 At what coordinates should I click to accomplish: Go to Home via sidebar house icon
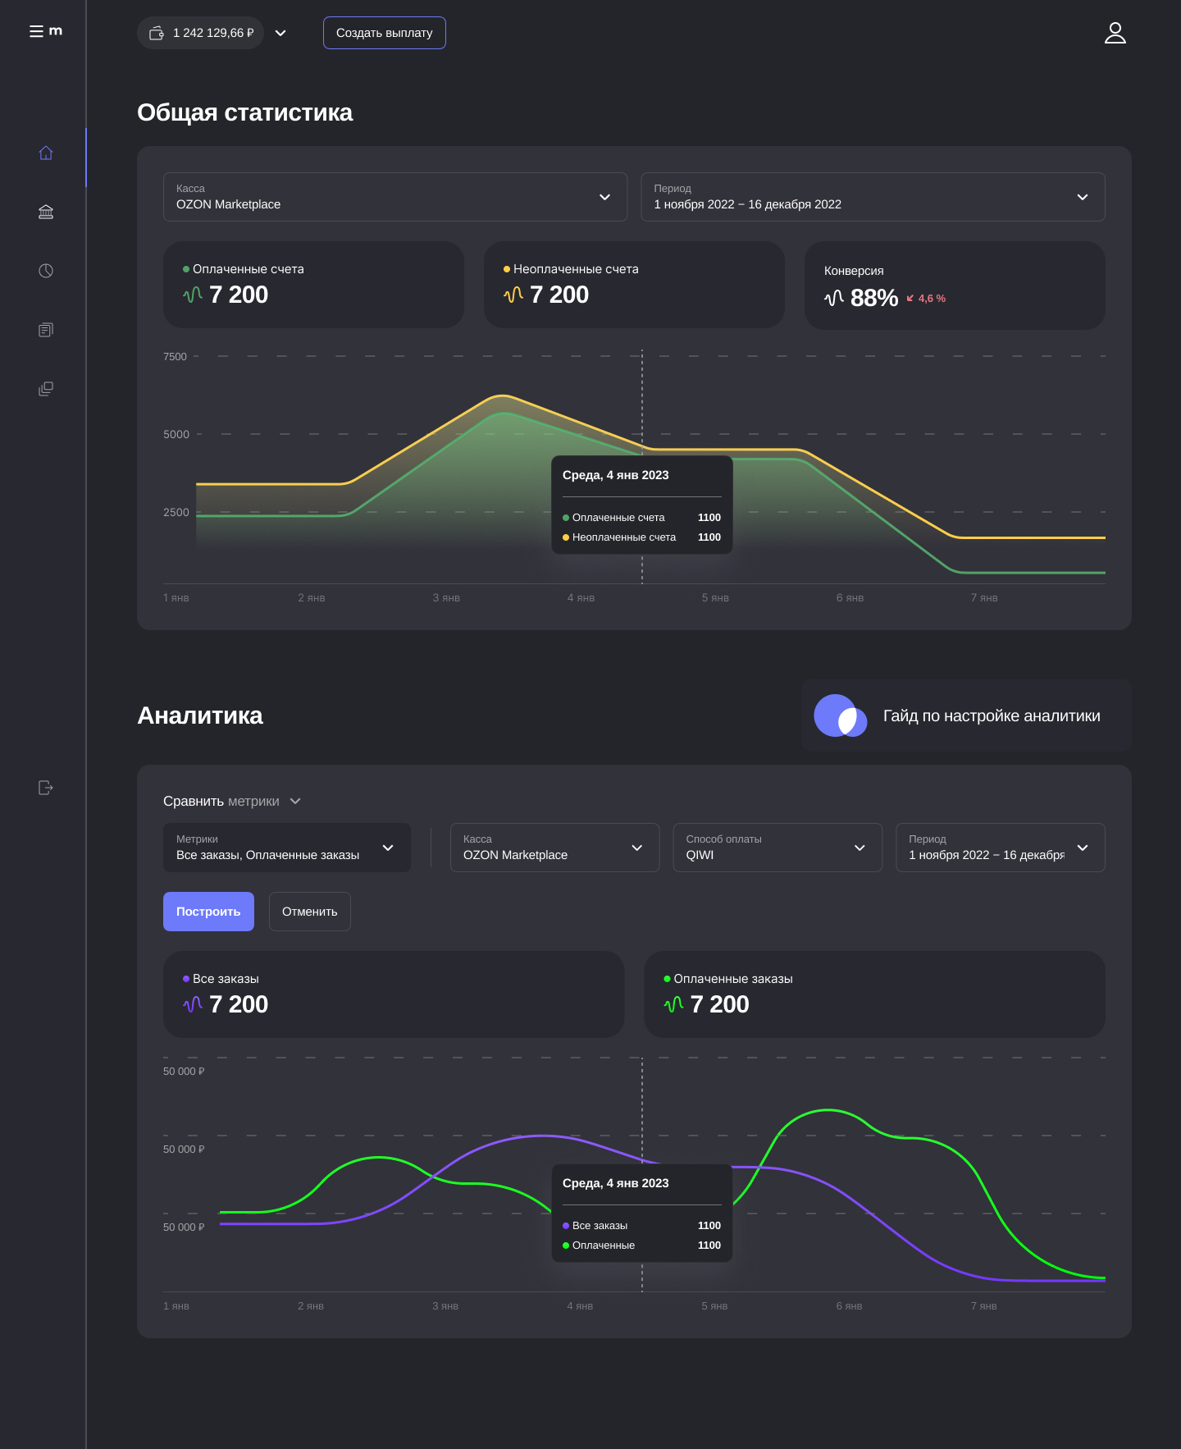tap(46, 153)
